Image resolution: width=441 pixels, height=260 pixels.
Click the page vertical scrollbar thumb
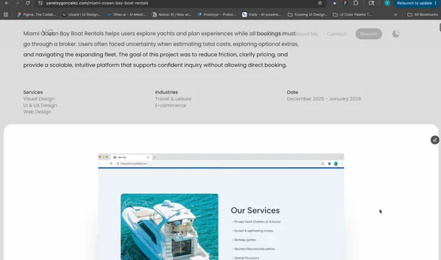pyautogui.click(x=440, y=28)
